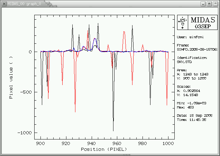Click the 'Date: 15 Sep 2005' line
220x156 pixels.
coord(192,115)
